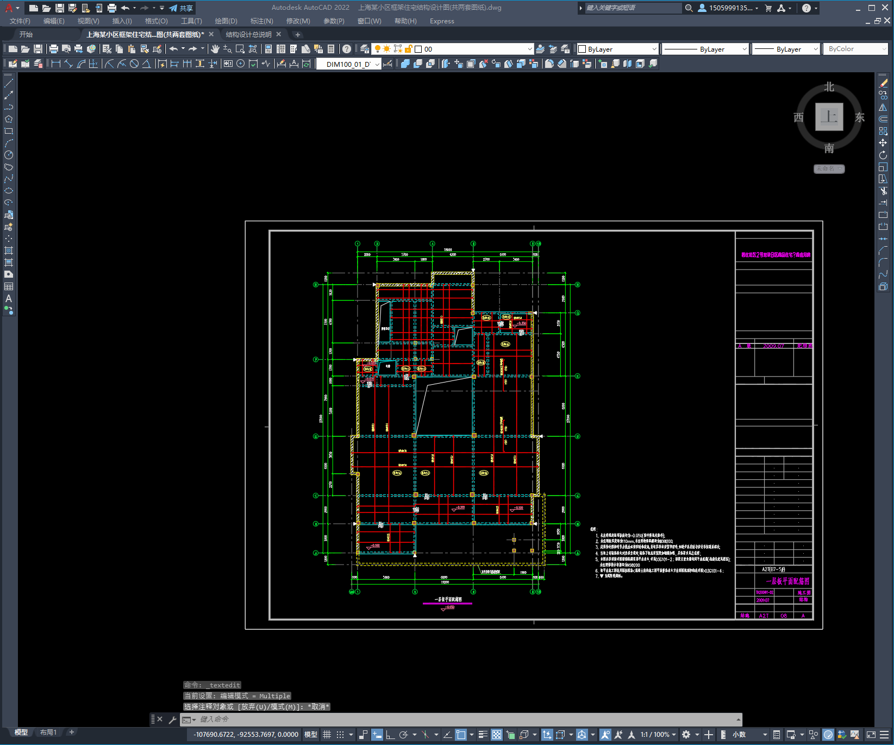Select the Line tool in left toolbar
This screenshot has width=894, height=745.
coord(9,83)
